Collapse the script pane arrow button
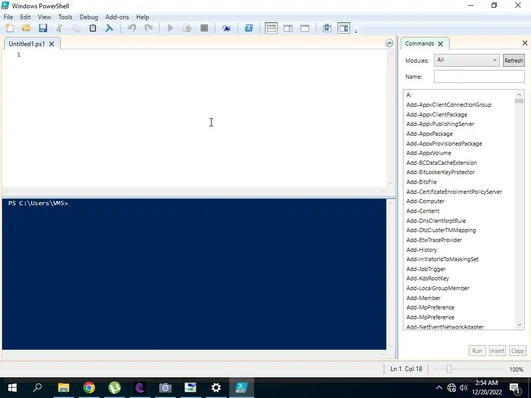The image size is (531, 398). pyautogui.click(x=389, y=43)
